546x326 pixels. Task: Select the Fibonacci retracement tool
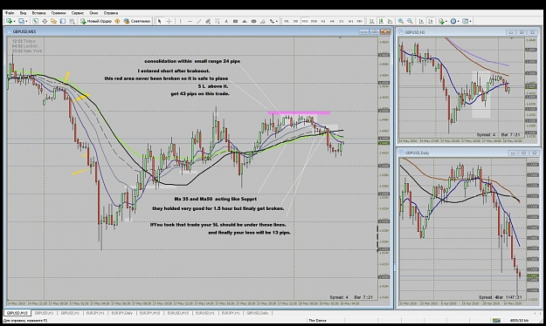click(x=217, y=21)
